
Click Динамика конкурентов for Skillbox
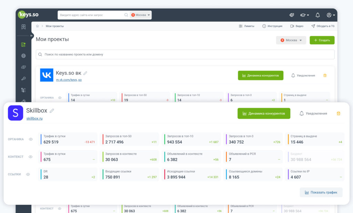click(x=264, y=113)
